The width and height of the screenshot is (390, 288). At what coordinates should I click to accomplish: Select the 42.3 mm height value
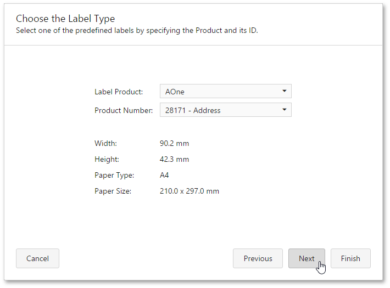click(x=174, y=159)
